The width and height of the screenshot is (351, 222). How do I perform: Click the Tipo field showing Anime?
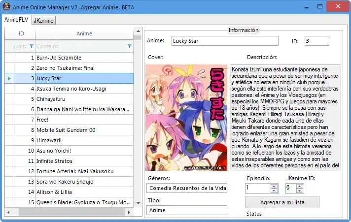click(187, 210)
